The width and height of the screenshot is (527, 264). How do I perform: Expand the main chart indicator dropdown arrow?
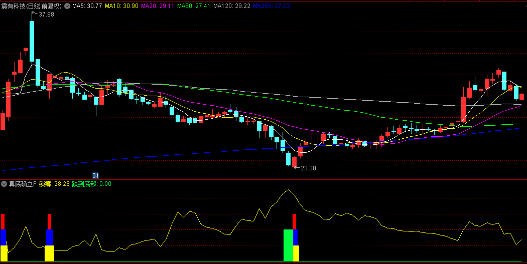(67, 6)
